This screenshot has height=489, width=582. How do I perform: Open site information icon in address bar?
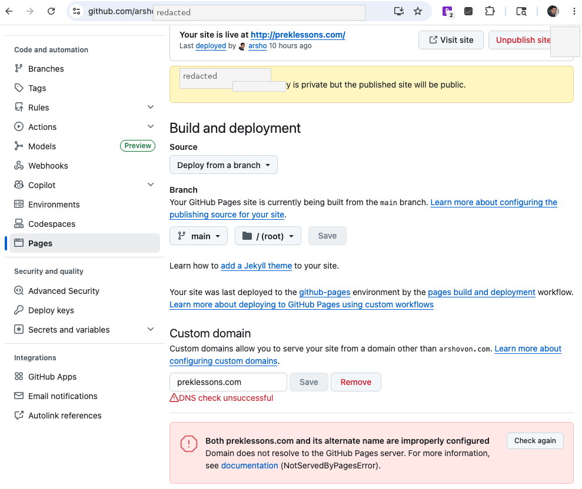click(77, 11)
